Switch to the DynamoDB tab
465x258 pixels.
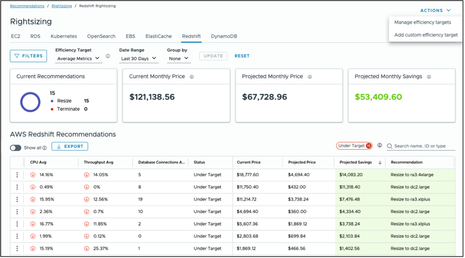click(x=224, y=36)
